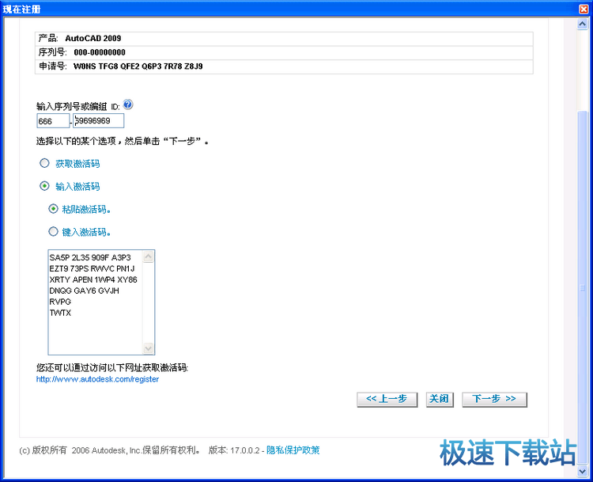The height and width of the screenshot is (482, 593).
Task: Open the autodesk.com/register link
Action: pos(97,379)
